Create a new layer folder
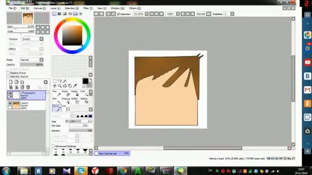 coord(22,82)
